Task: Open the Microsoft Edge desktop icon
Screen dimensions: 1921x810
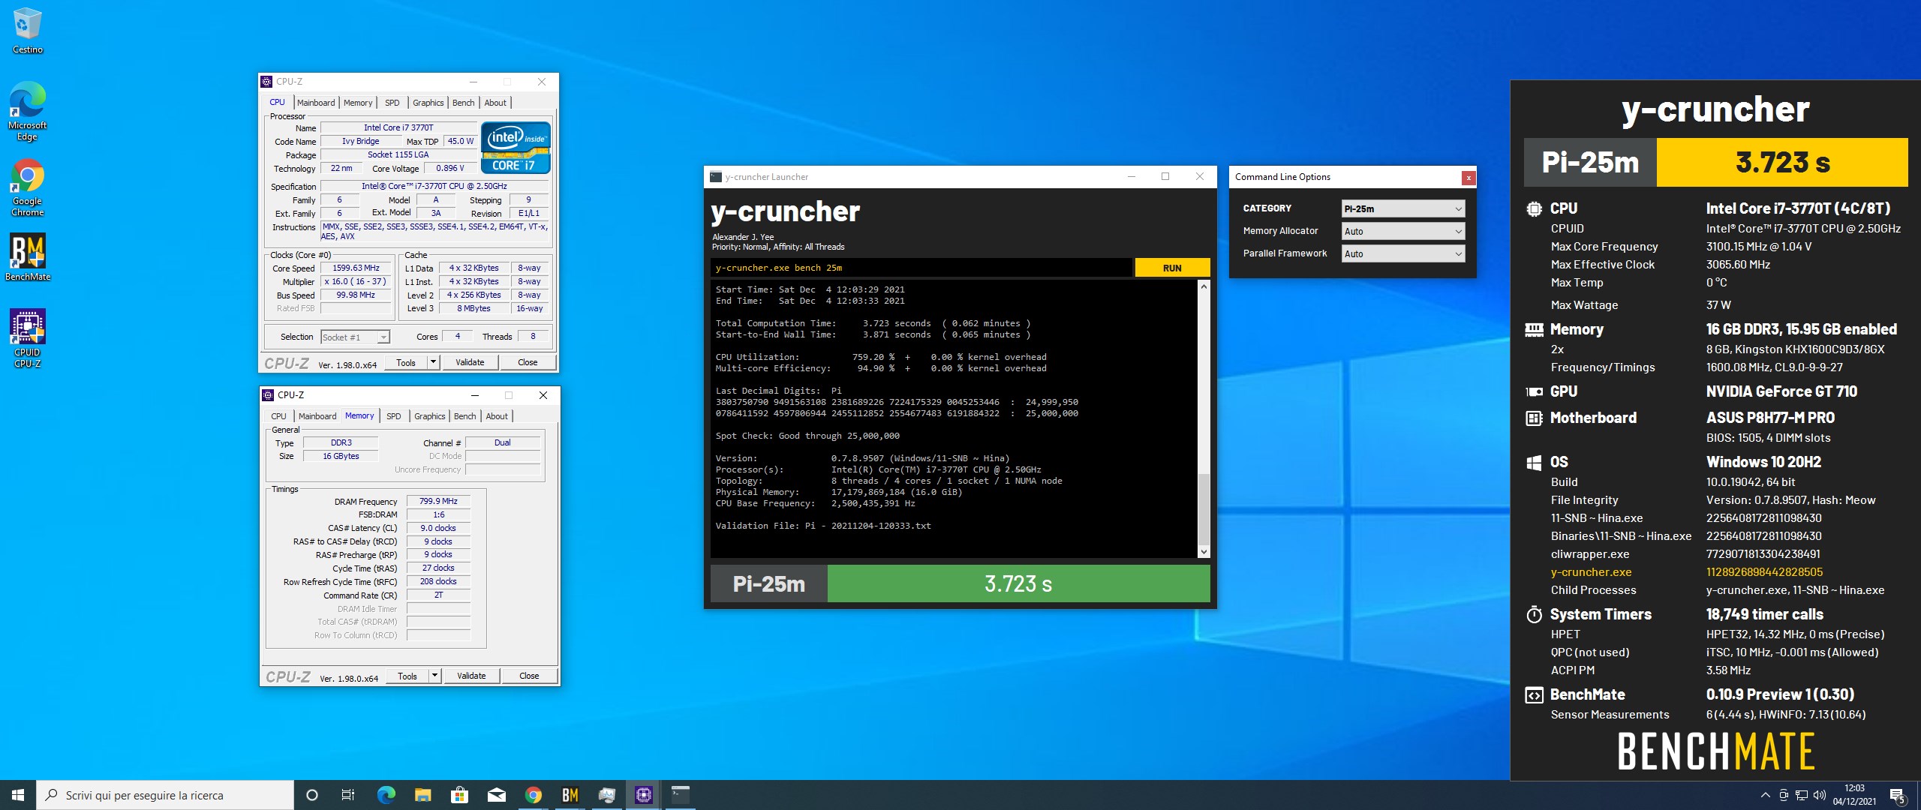Action: [28, 110]
